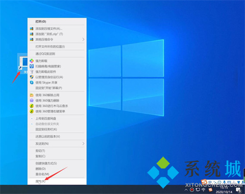The height and width of the screenshot is (194, 245).
Task: Select 使用 360解除占用
Action: (x=57, y=95)
